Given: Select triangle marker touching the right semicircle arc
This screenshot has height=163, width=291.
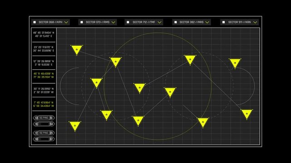Looking at the screenshot, I should tap(235, 63).
